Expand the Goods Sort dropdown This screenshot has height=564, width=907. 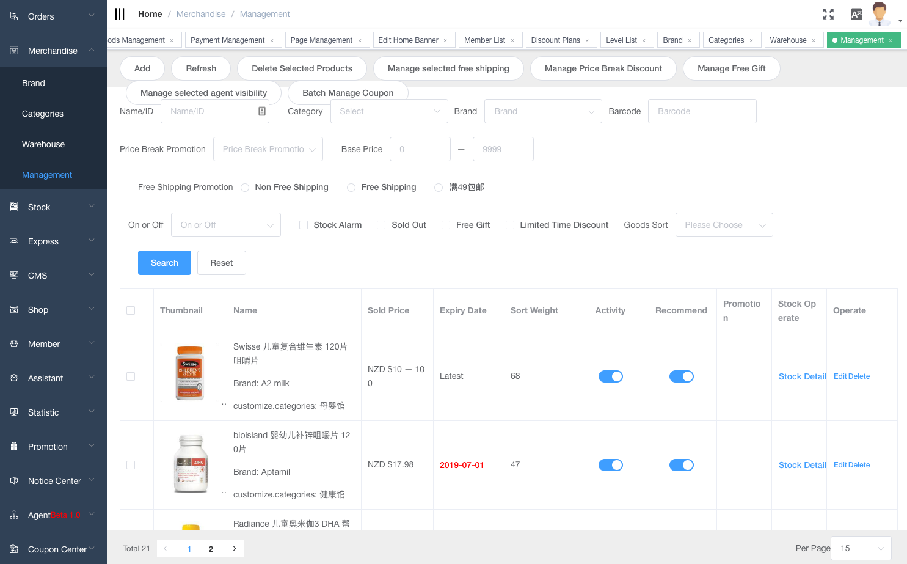[x=724, y=225]
